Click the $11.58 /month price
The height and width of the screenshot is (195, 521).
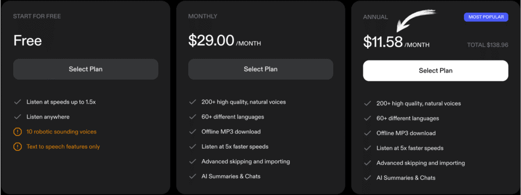(x=396, y=43)
